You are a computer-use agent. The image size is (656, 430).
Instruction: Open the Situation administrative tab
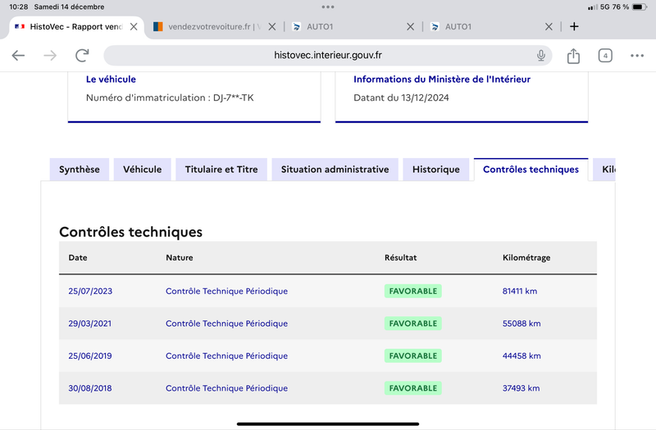pyautogui.click(x=335, y=170)
